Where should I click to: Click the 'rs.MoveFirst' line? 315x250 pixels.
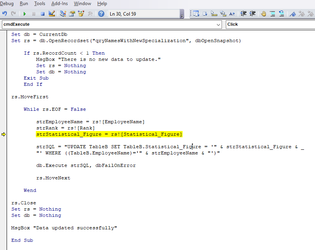point(30,97)
